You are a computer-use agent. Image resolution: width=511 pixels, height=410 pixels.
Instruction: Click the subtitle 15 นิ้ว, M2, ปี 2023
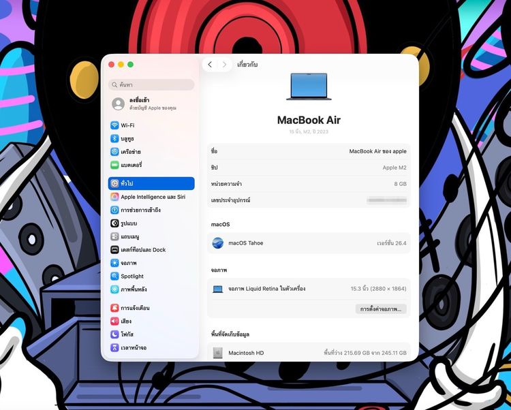click(309, 131)
